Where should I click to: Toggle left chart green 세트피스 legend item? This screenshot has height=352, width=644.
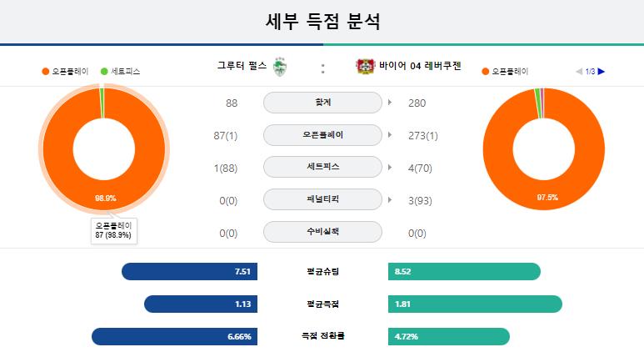(x=120, y=72)
